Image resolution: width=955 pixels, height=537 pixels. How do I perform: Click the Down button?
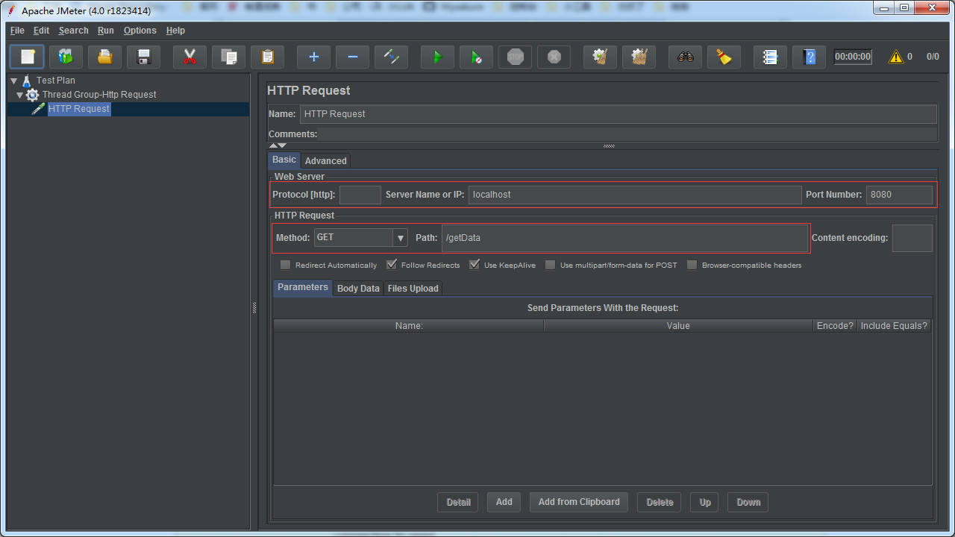[x=748, y=502]
